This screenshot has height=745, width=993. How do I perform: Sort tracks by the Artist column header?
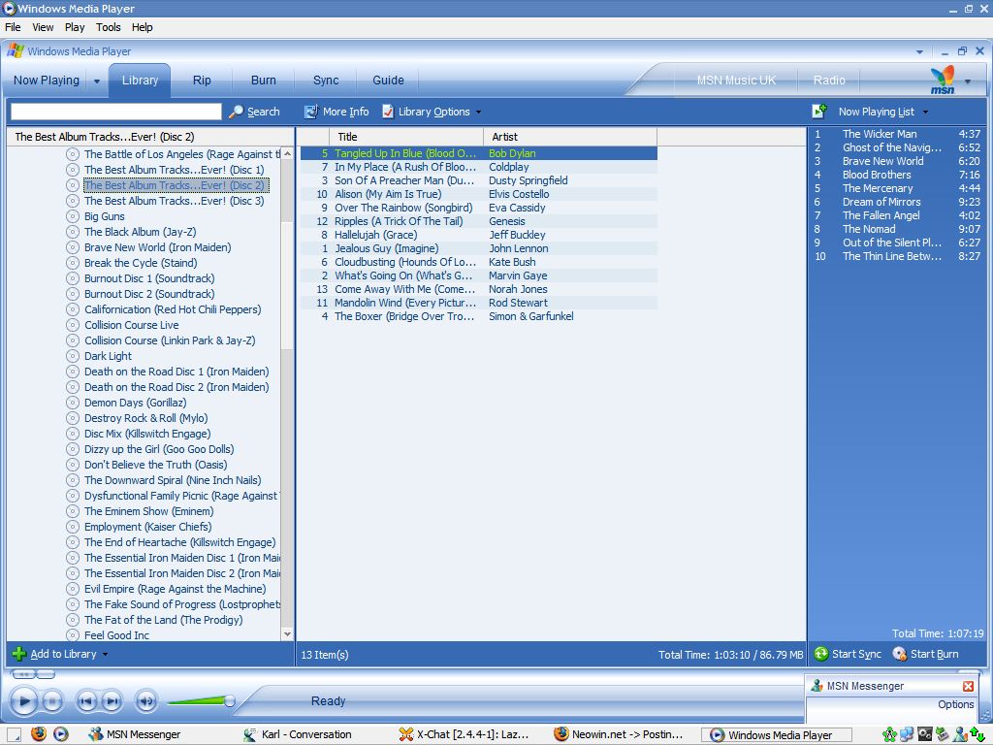[570, 137]
